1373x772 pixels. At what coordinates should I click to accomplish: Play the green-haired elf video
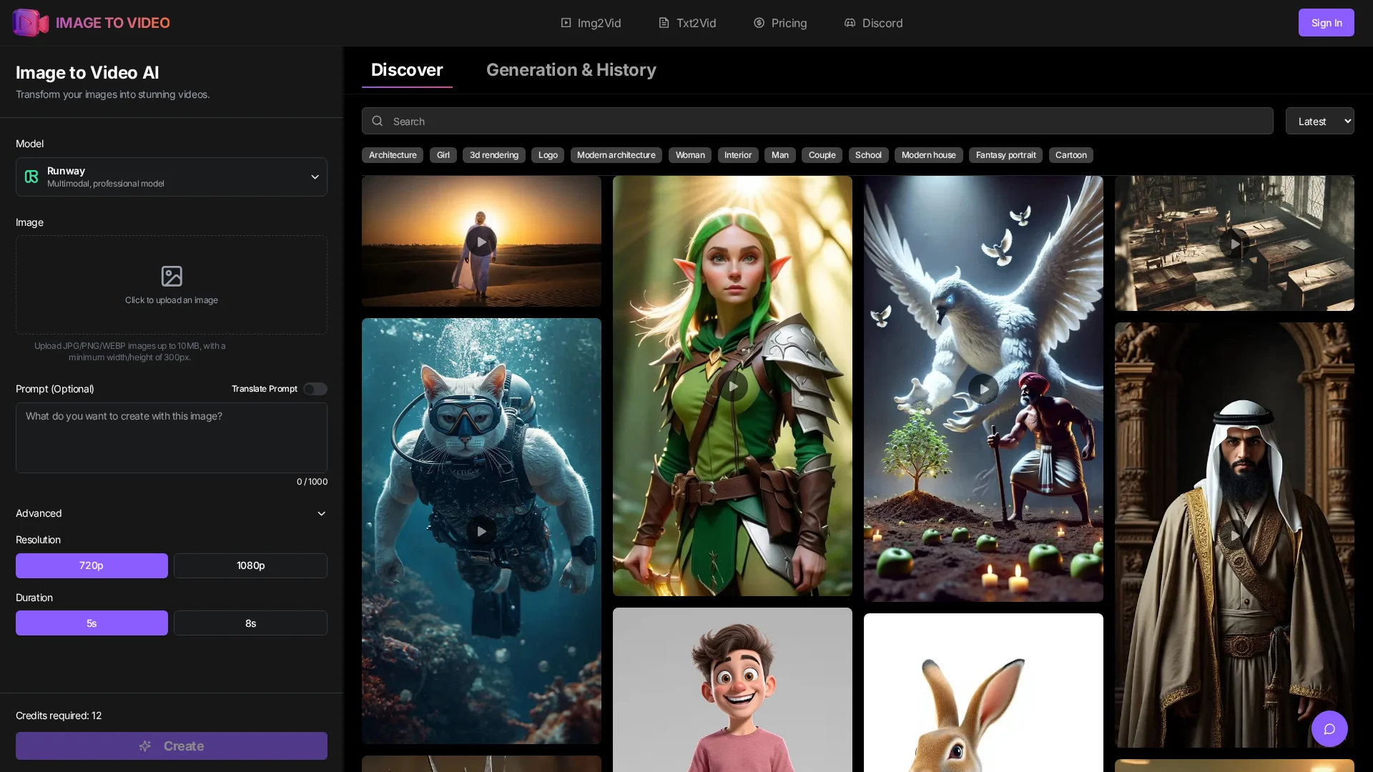pyautogui.click(x=732, y=386)
